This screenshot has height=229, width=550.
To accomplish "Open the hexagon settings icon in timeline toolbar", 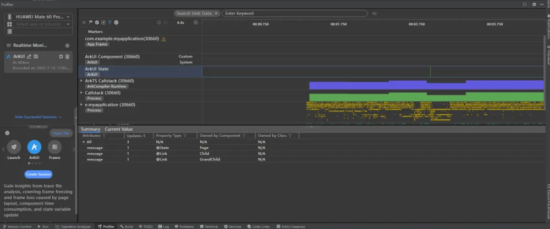I will (x=116, y=23).
